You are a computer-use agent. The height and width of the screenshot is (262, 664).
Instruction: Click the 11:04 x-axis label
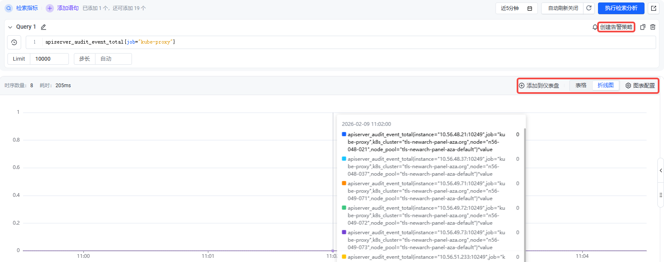[582, 256]
